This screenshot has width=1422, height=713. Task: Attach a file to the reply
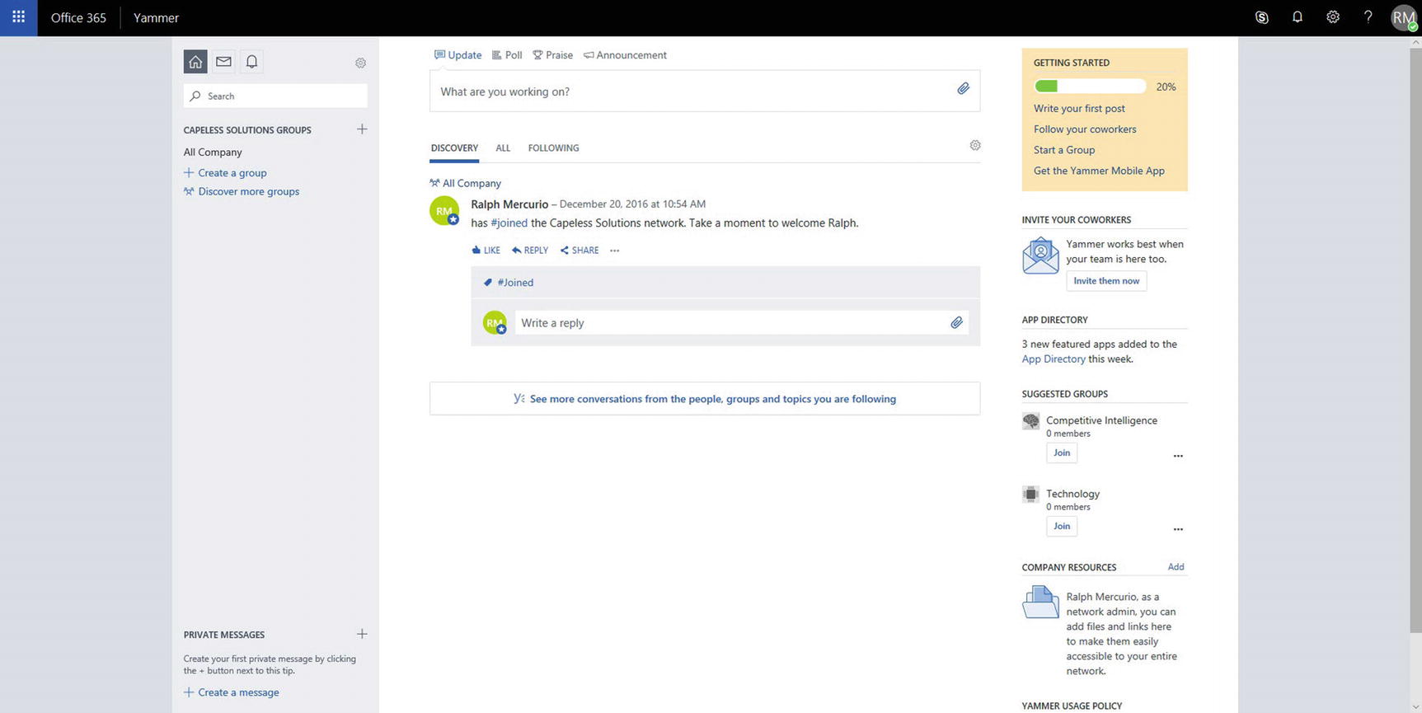(x=956, y=323)
